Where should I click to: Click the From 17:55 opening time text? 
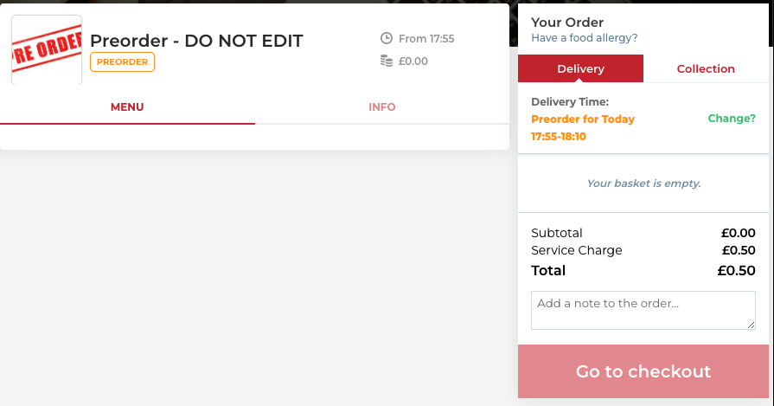point(426,39)
